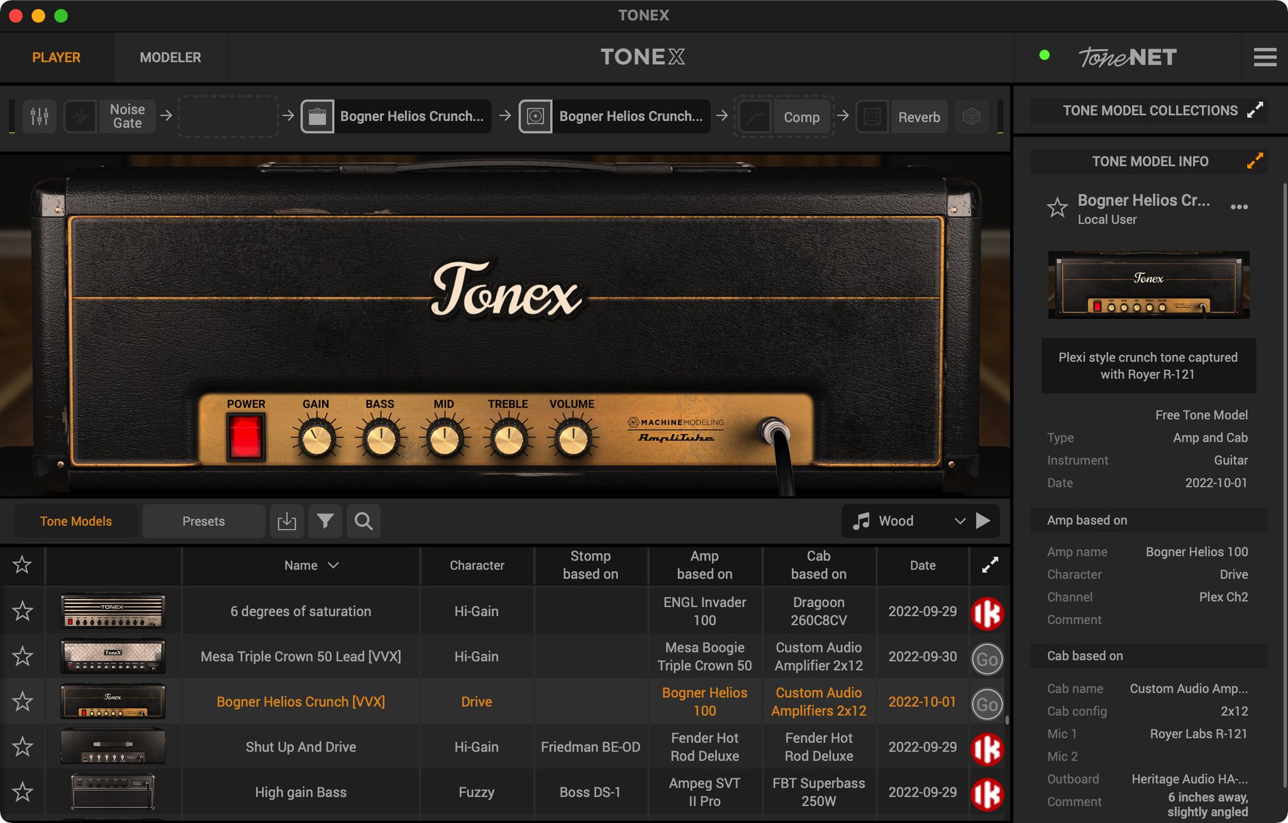The width and height of the screenshot is (1288, 823).
Task: Select the Bogner Helios amp head icon
Action: click(318, 116)
